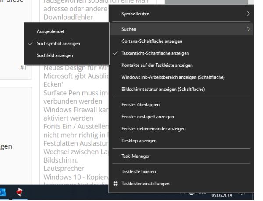Open Task-Manager from context menu

(182, 156)
